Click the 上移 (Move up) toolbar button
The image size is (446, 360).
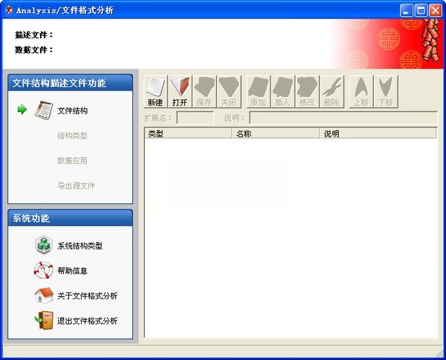[x=361, y=92]
